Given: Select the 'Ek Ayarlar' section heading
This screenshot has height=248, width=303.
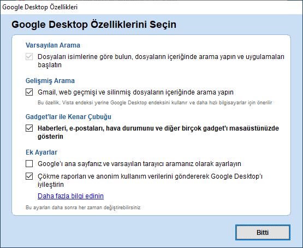Looking at the screenshot, I should pos(41,152).
